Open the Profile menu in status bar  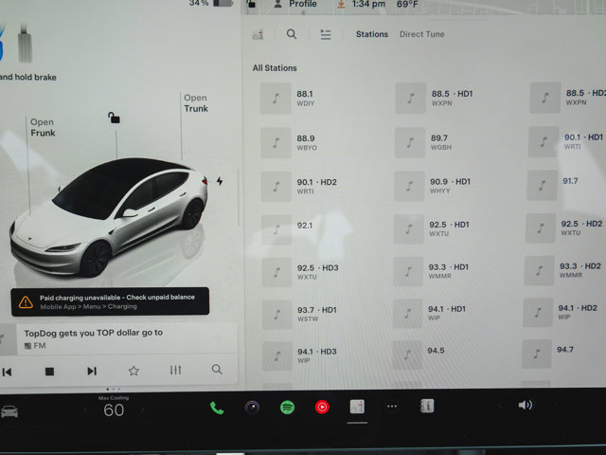pyautogui.click(x=295, y=4)
